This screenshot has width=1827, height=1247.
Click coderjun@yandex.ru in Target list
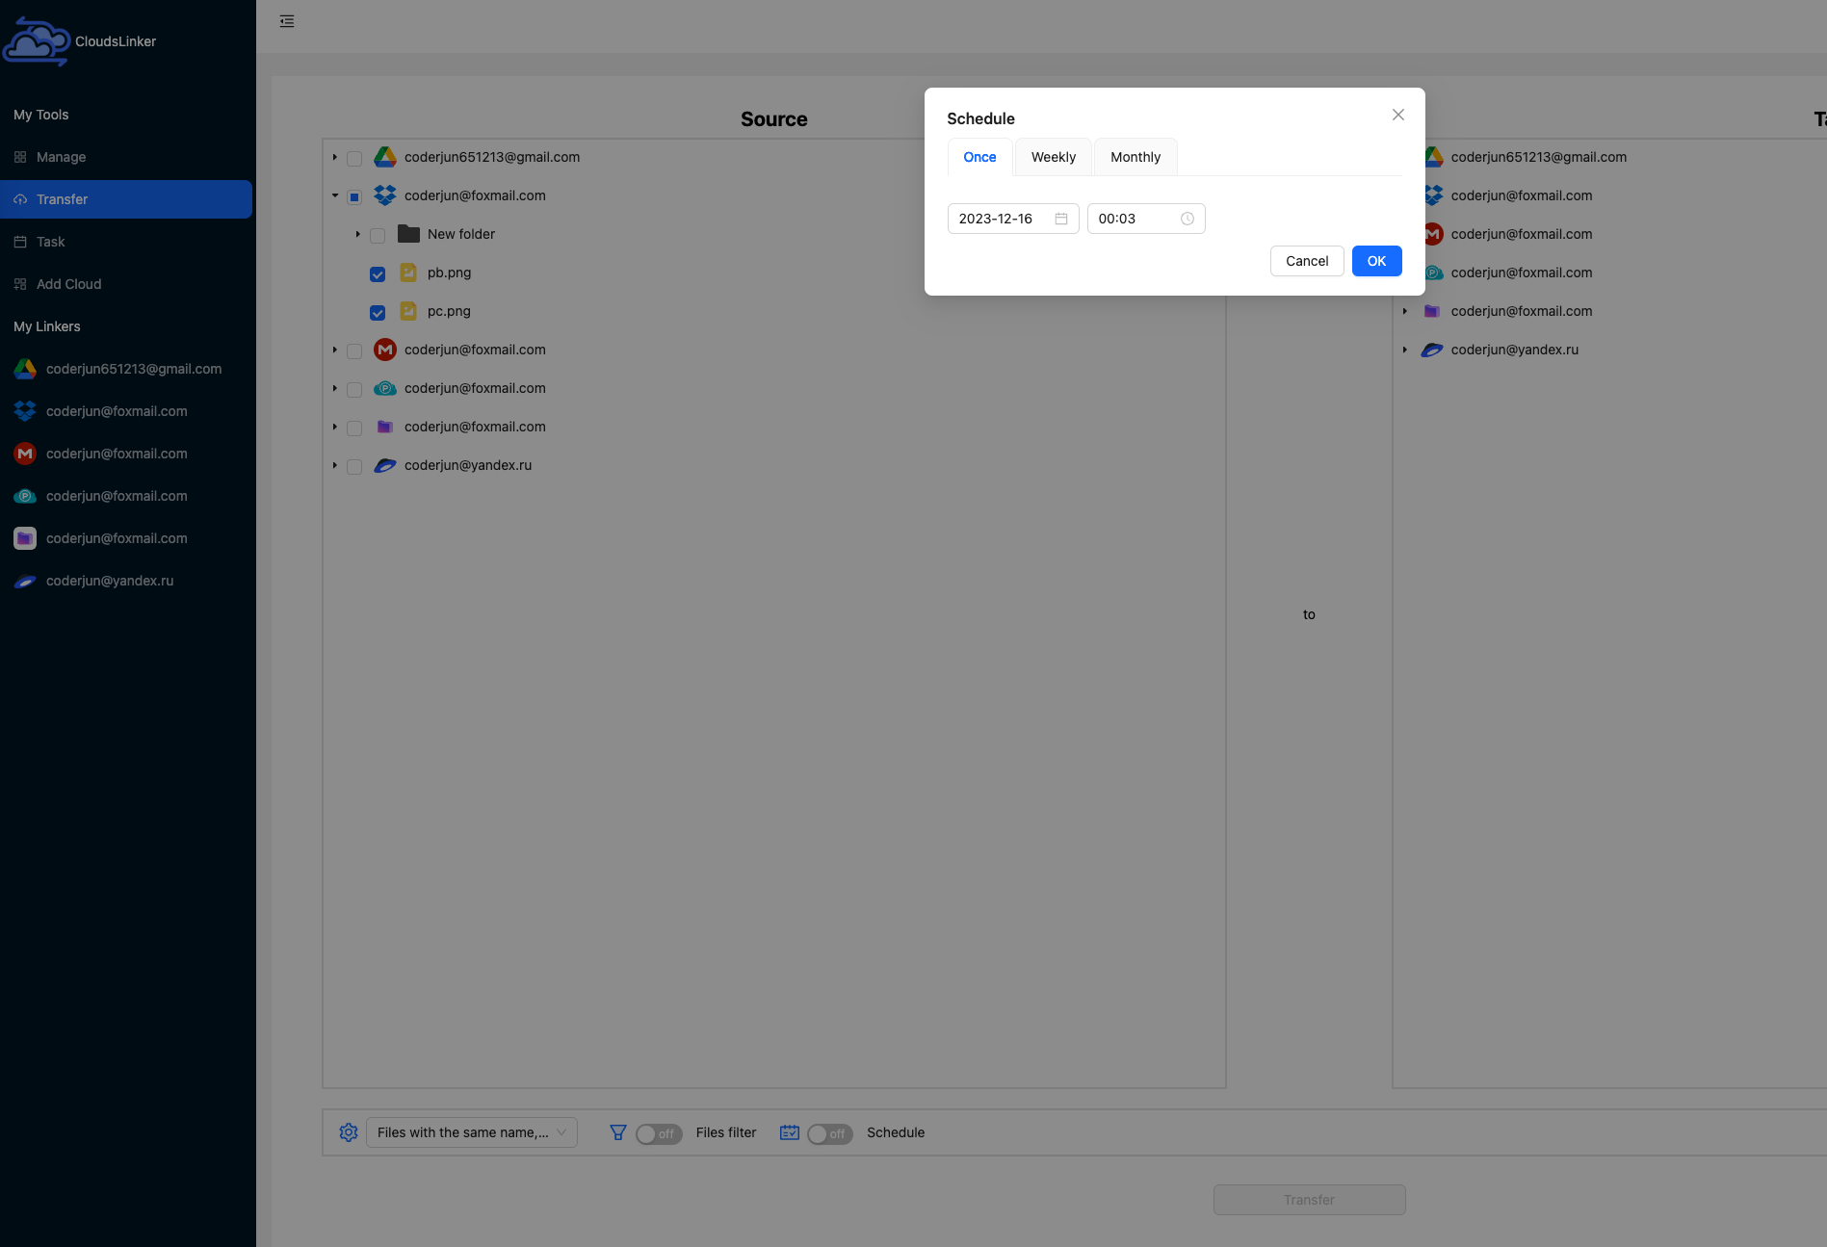(1515, 350)
